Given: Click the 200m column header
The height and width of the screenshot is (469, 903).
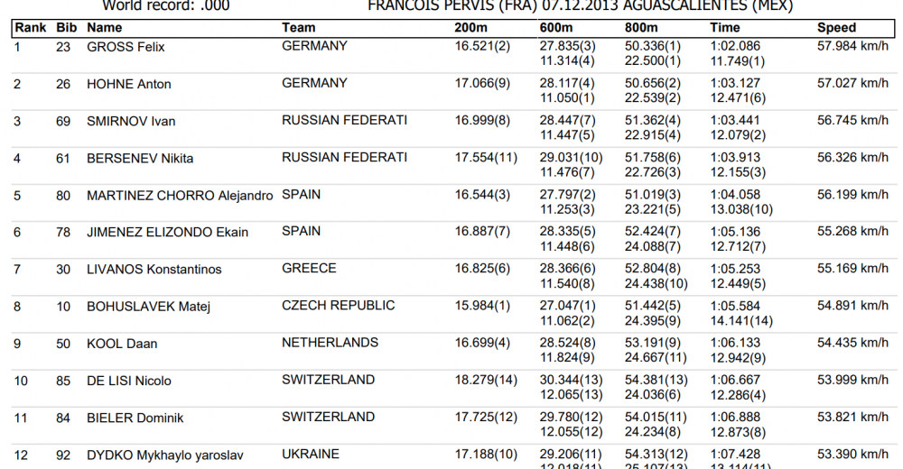Looking at the screenshot, I should 470,28.
